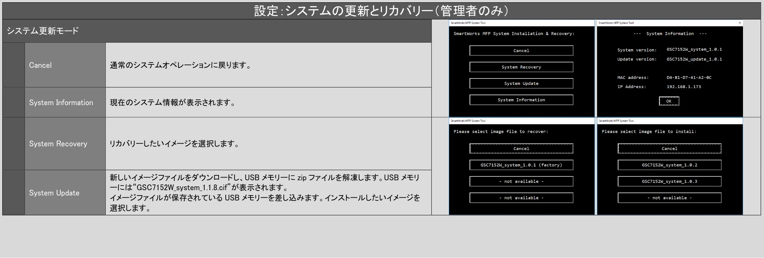This screenshot has height=258, width=764.
Task: Cancel the recover image file selection
Action: point(521,149)
